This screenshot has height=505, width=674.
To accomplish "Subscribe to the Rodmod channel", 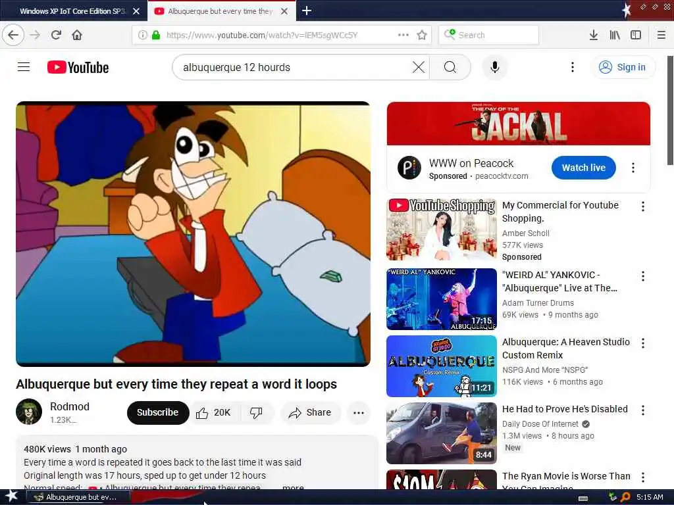I will click(158, 413).
